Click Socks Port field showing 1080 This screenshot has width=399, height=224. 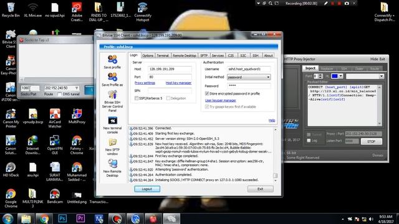point(30,88)
